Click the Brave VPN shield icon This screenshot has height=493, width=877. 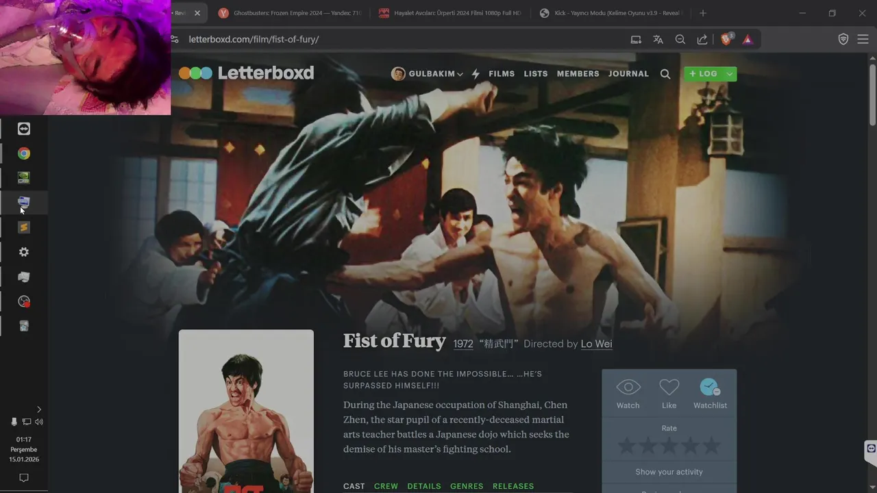point(843,39)
